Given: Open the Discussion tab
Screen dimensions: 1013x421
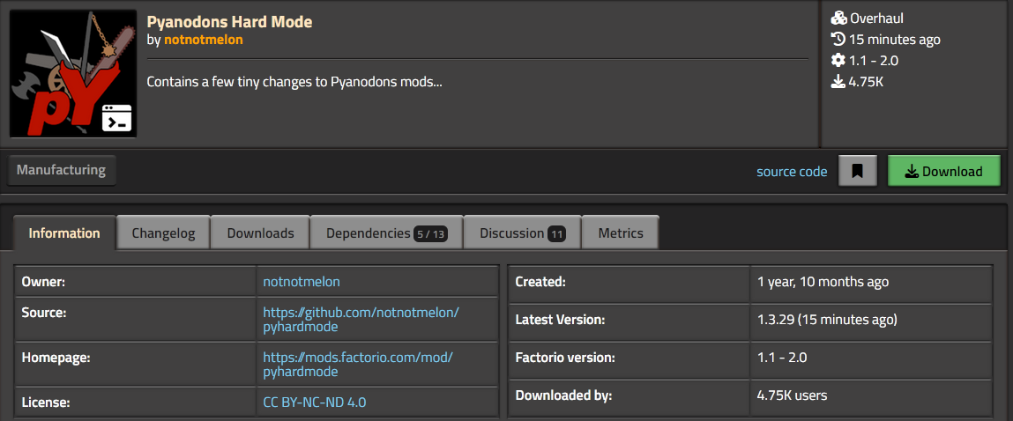Looking at the screenshot, I should click(x=523, y=233).
